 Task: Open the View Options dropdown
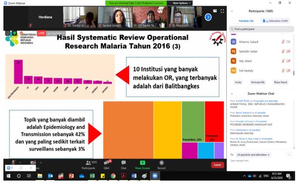pos(181,3)
